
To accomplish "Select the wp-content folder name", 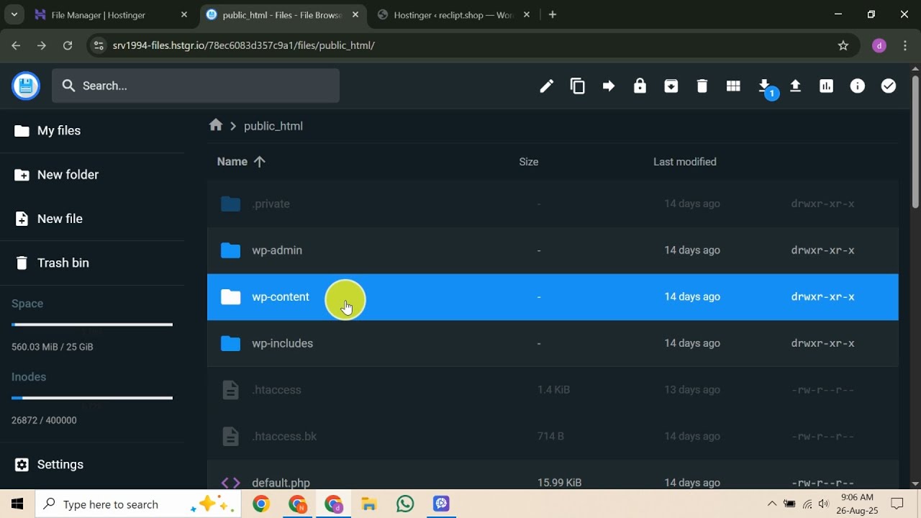I will coord(281,297).
